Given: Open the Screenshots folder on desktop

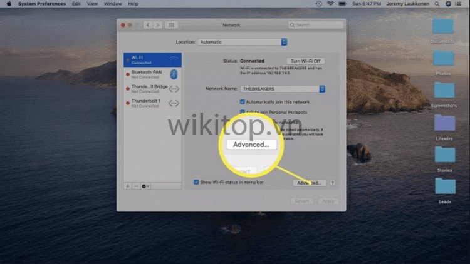Looking at the screenshot, I should coord(444,91).
